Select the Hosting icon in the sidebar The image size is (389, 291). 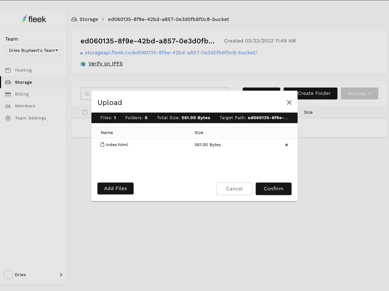(8, 70)
